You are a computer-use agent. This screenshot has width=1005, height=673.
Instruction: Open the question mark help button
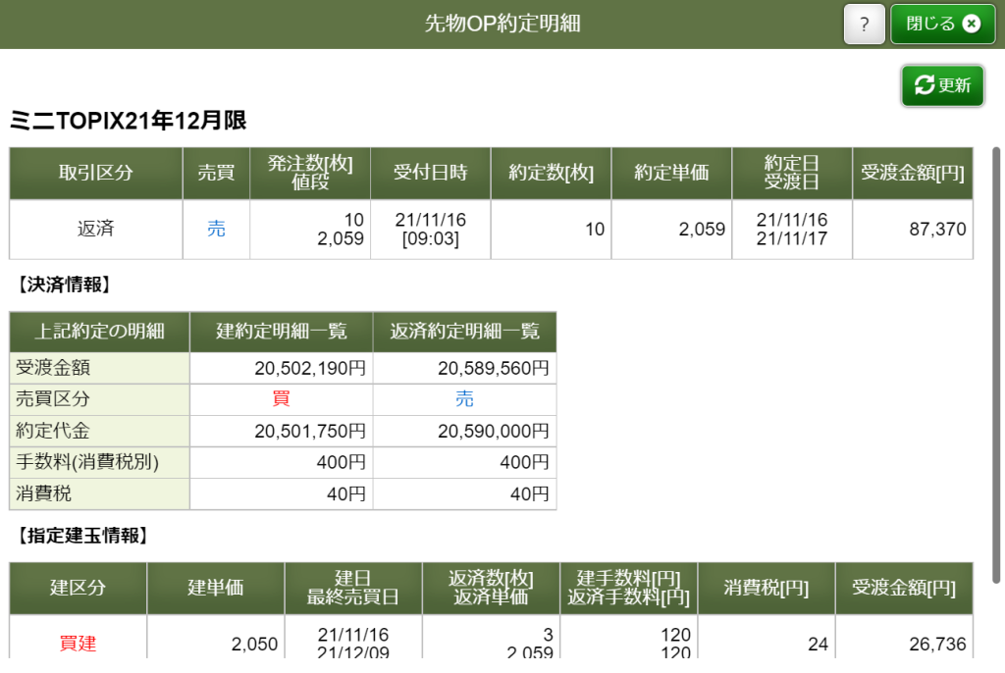[864, 24]
